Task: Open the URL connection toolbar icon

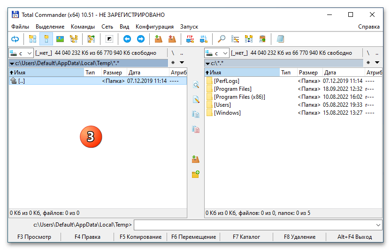Action: point(203,39)
